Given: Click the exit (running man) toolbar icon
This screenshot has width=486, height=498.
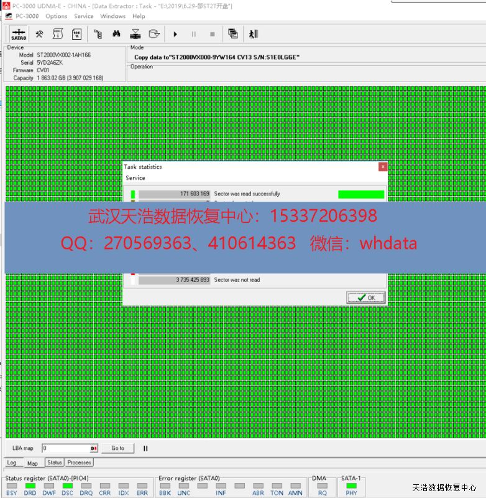Looking at the screenshot, I should coord(254,34).
